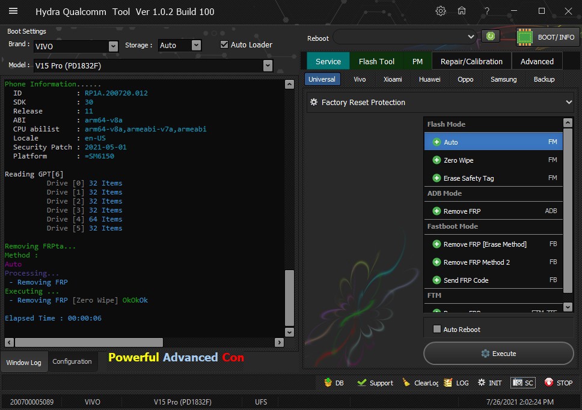The image size is (582, 410).
Task: Open the hamburger menu
Action: pos(13,11)
